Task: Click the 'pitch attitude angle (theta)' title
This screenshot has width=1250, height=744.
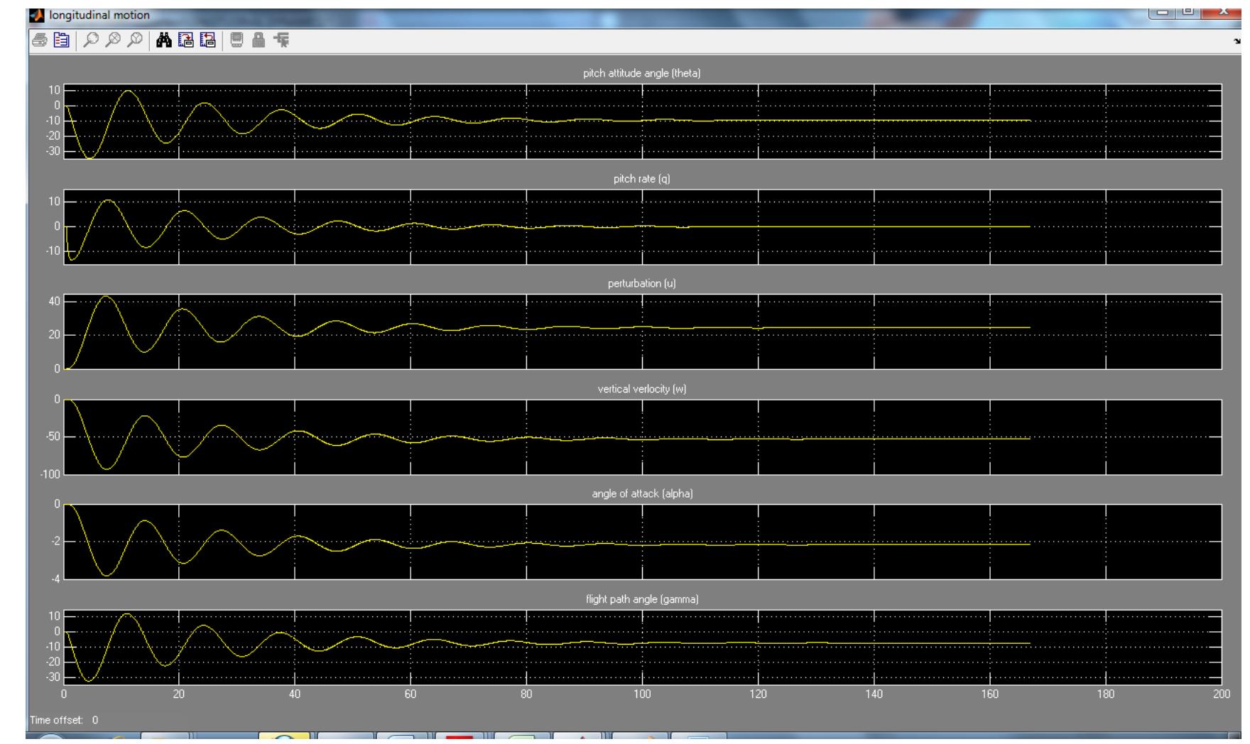Action: (x=642, y=74)
